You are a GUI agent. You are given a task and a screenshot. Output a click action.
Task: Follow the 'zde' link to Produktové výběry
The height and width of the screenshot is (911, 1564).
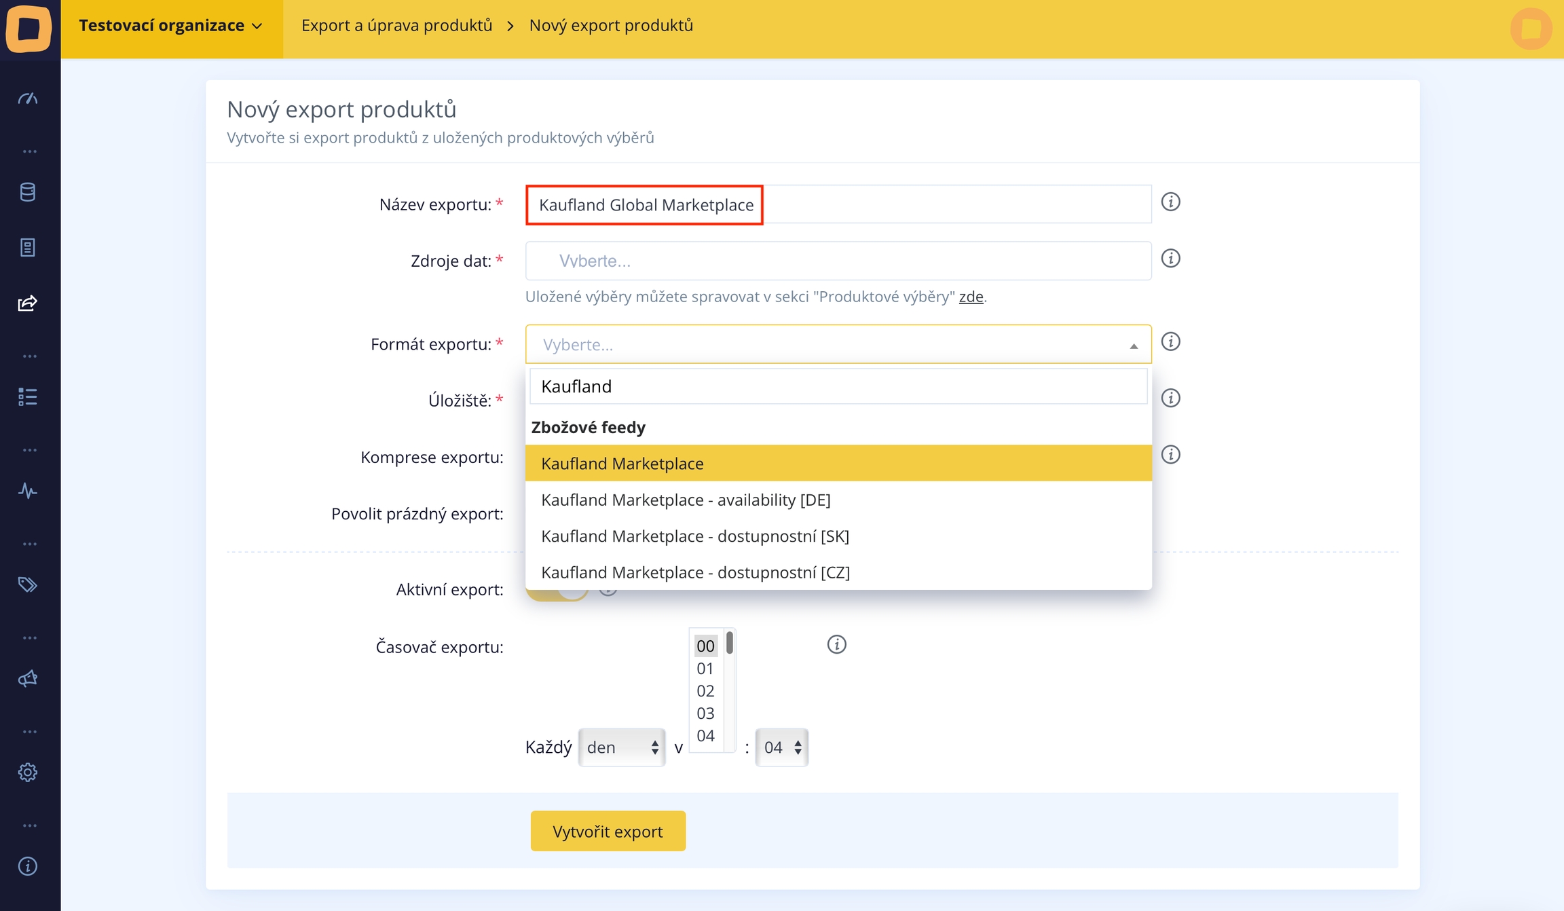pos(971,297)
